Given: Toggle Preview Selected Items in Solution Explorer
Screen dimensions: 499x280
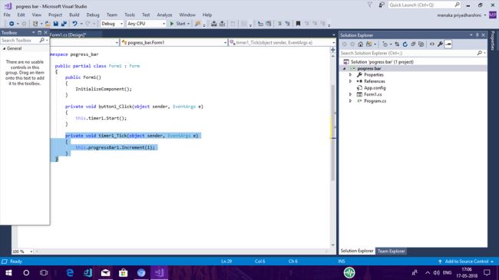Looking at the screenshot, I should pyautogui.click(x=448, y=44).
